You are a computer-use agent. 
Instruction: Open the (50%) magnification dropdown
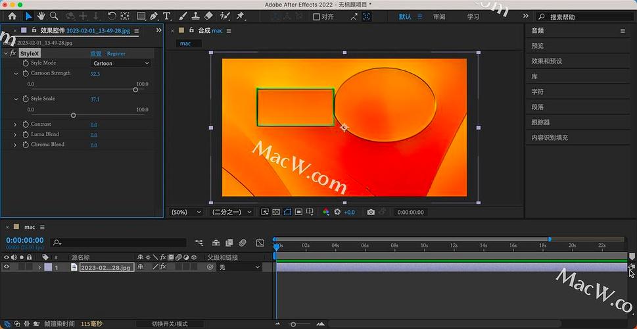point(186,213)
